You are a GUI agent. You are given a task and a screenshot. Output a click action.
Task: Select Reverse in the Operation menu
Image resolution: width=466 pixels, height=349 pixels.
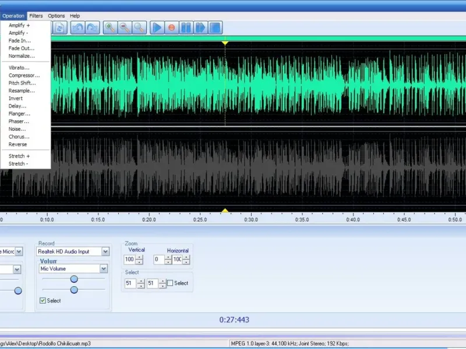point(17,144)
